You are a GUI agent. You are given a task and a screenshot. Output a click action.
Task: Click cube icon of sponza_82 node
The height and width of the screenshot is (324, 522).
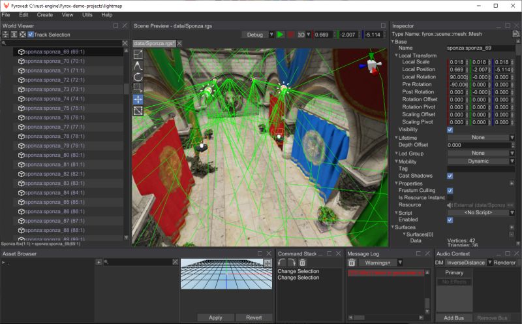tap(22, 174)
